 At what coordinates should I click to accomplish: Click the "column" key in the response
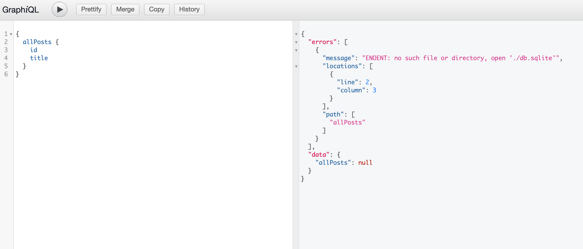(x=351, y=90)
